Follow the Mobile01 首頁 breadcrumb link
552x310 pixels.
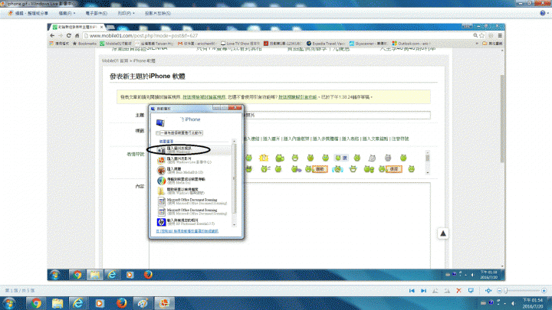pos(115,60)
